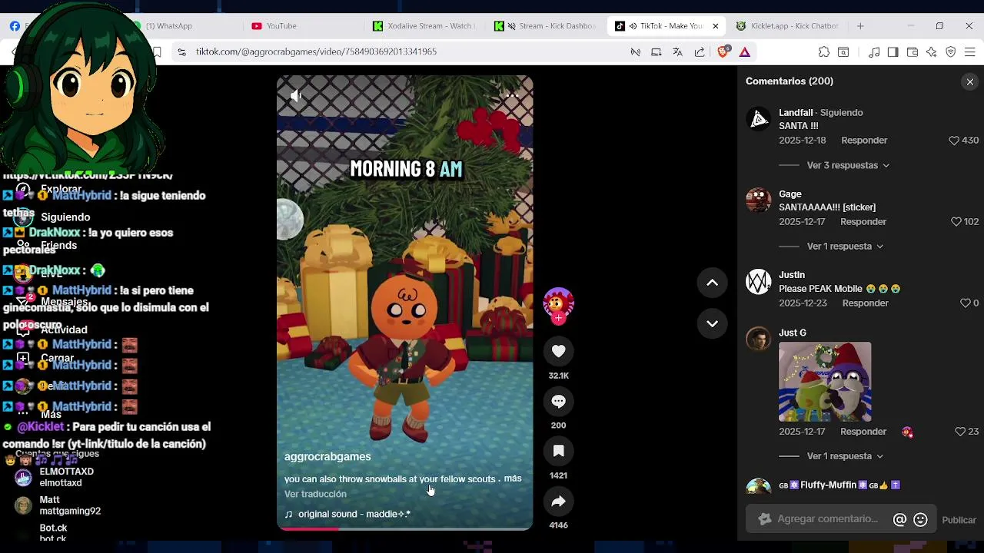Open the browser hamburger menu

pos(970,52)
